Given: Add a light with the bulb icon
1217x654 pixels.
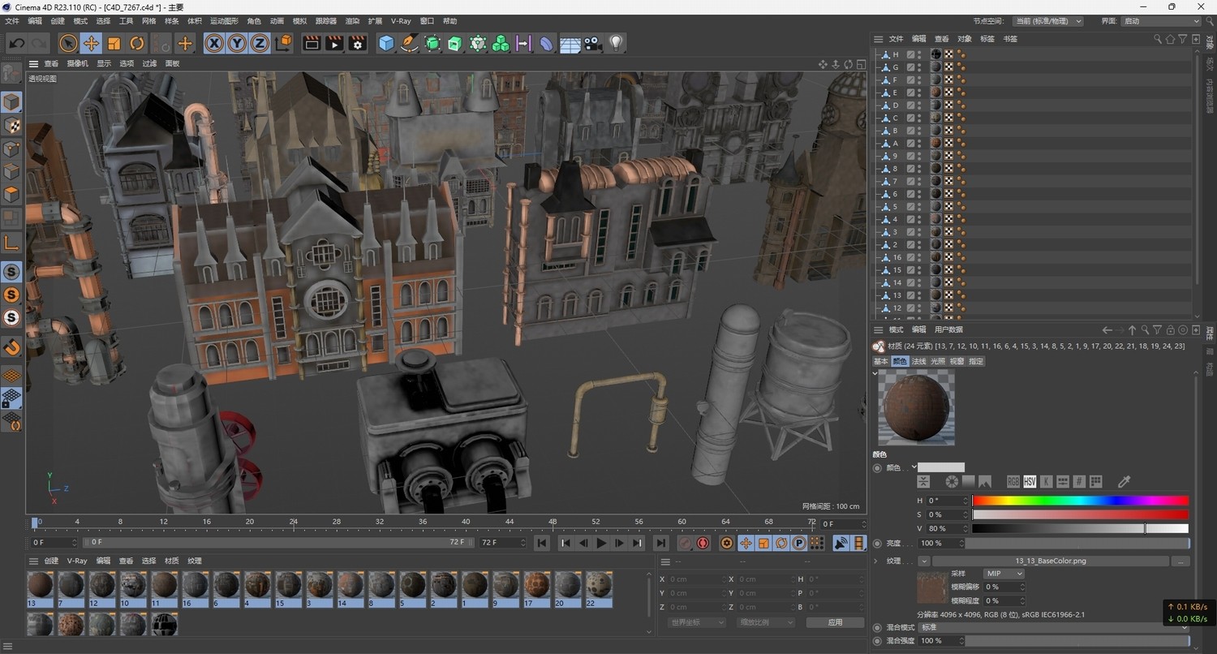Looking at the screenshot, I should [616, 44].
